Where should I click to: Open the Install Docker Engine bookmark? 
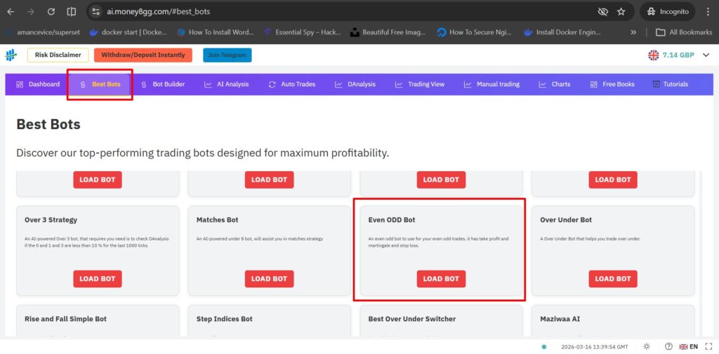562,32
